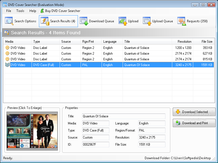Select the 3240 x 2175 resolution cell
The width and height of the screenshot is (218, 163).
[x=183, y=65]
